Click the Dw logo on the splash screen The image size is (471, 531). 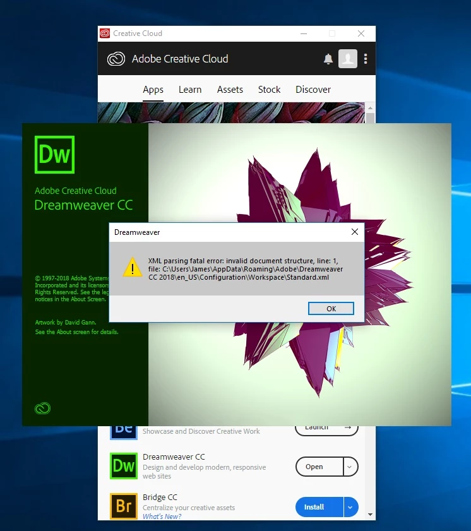click(54, 155)
